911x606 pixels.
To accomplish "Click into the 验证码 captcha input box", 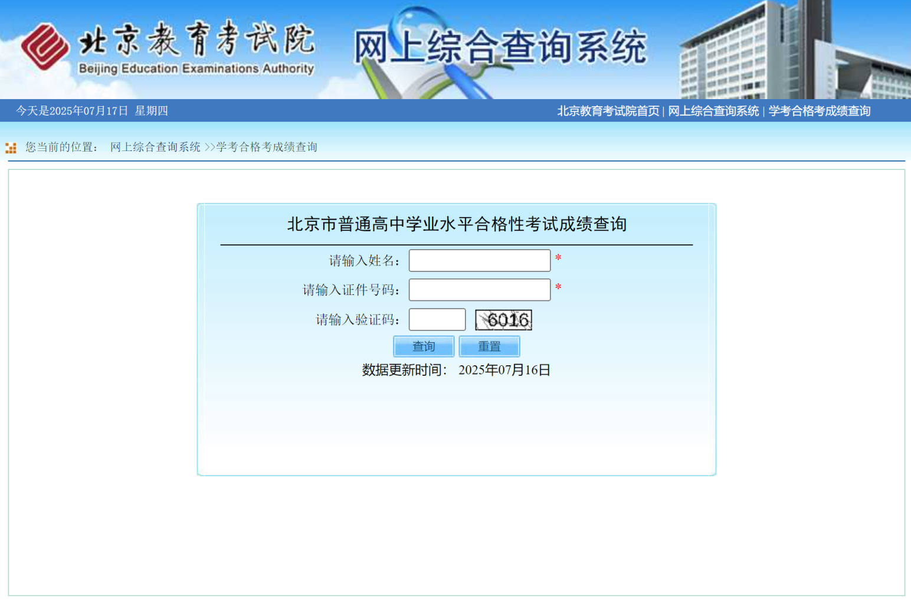I will [437, 320].
